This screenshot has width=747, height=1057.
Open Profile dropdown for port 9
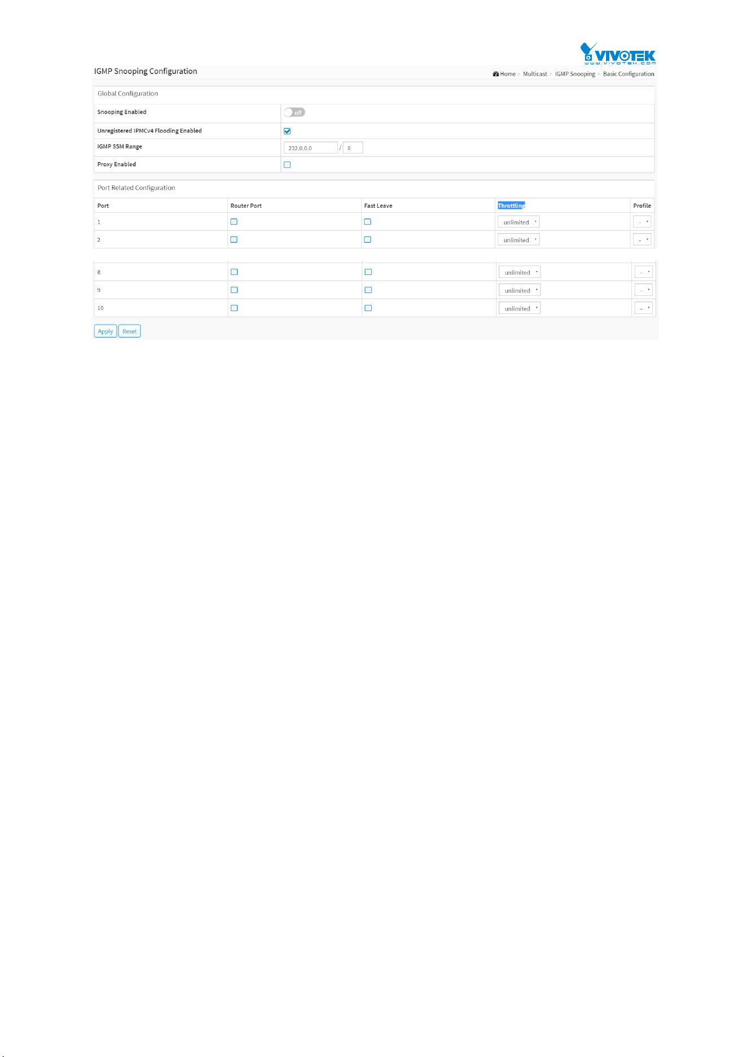click(644, 290)
